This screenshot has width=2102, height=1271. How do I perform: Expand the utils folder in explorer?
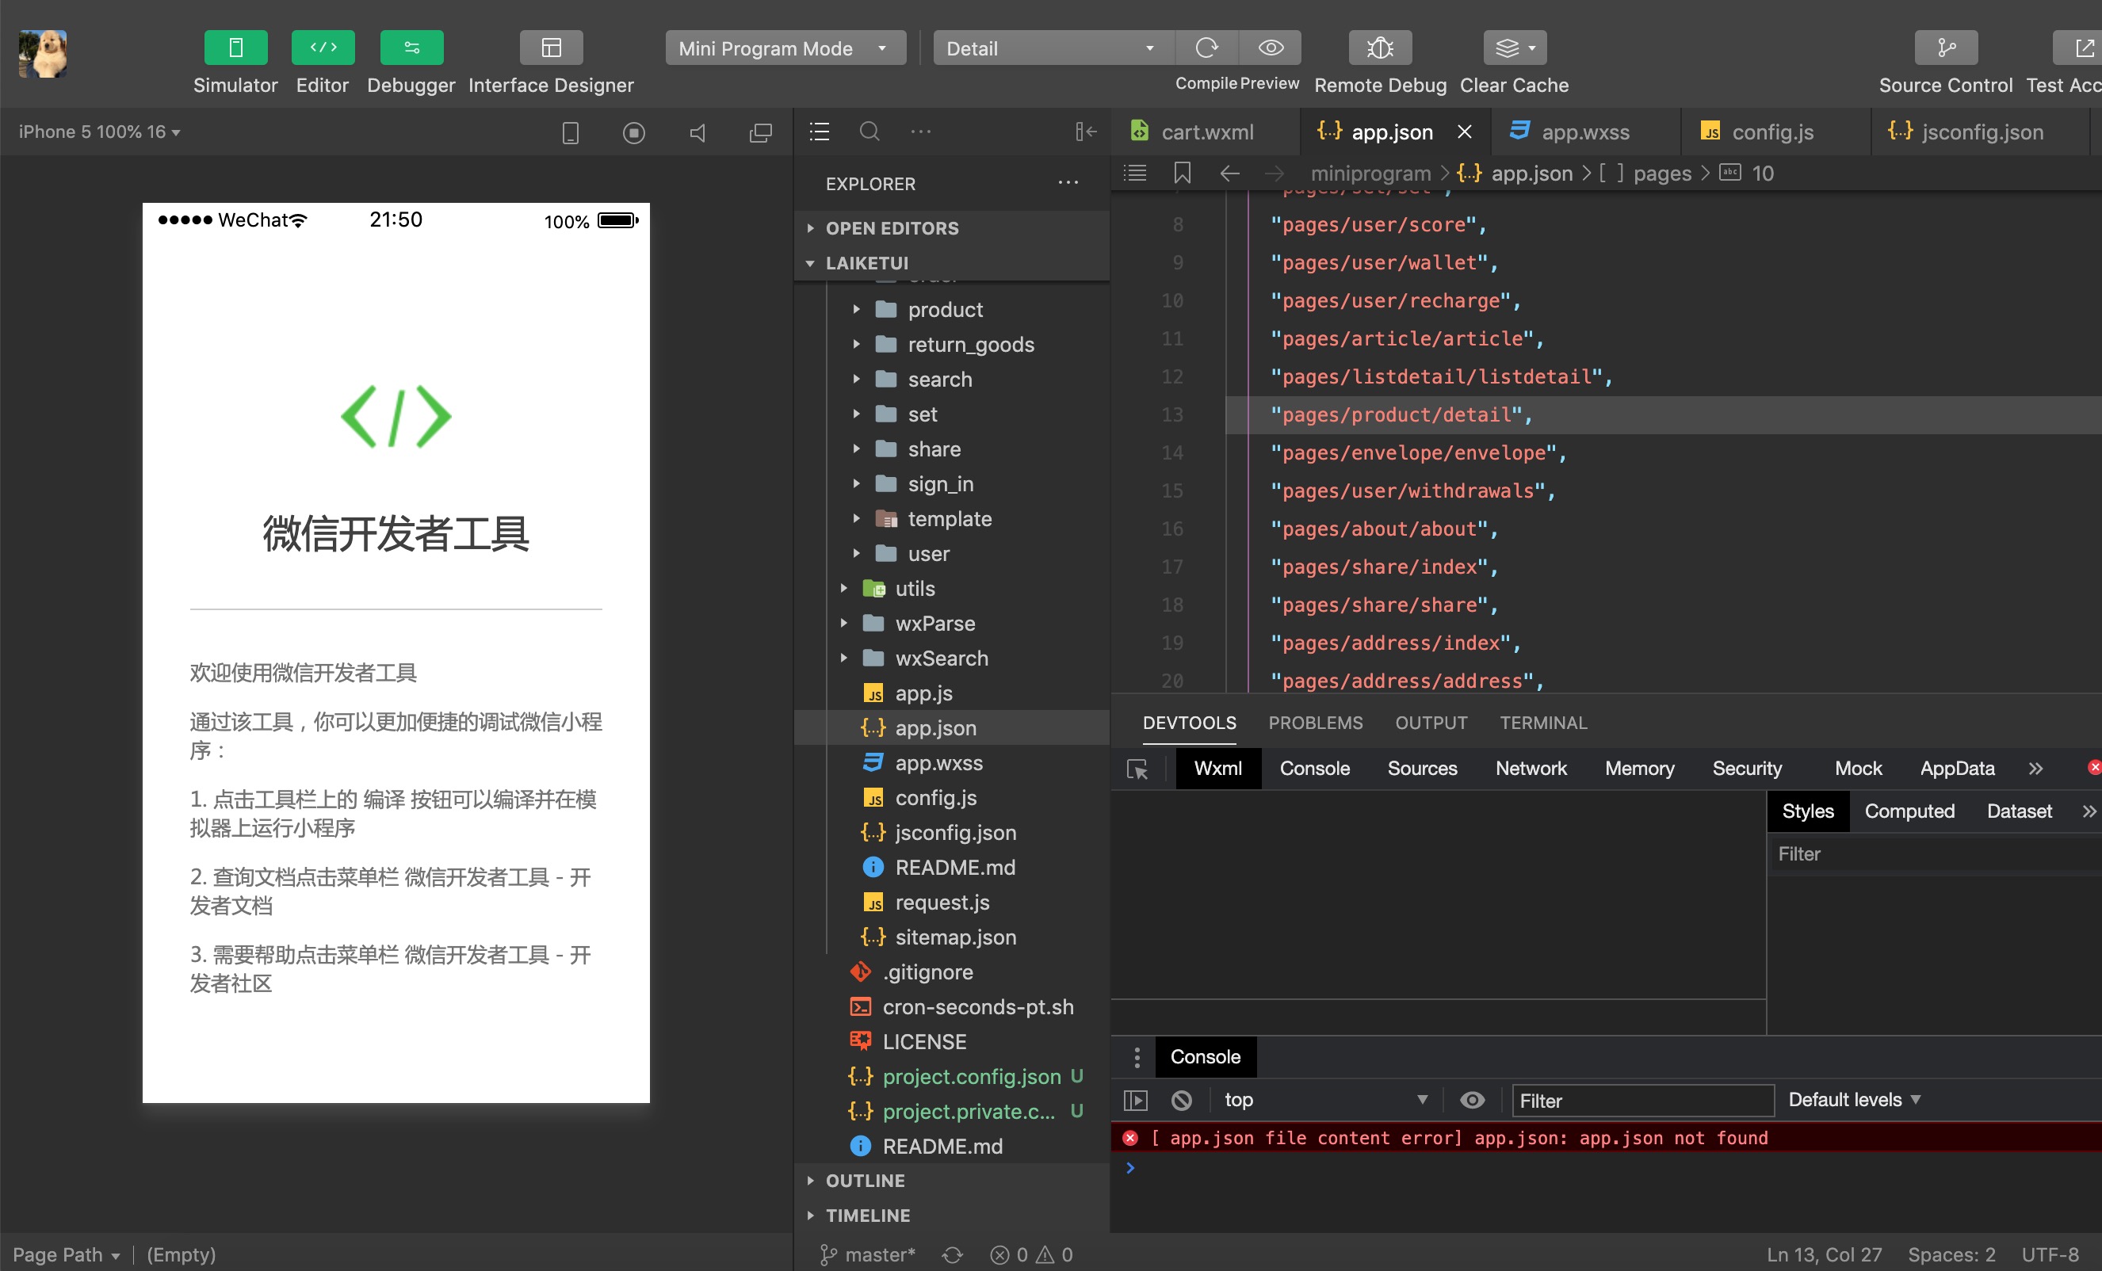[845, 588]
